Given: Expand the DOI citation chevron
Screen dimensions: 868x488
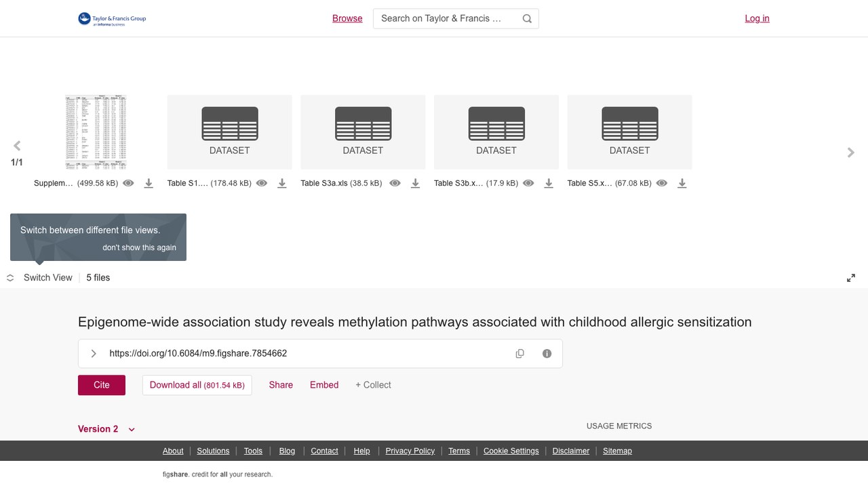Looking at the screenshot, I should point(94,353).
